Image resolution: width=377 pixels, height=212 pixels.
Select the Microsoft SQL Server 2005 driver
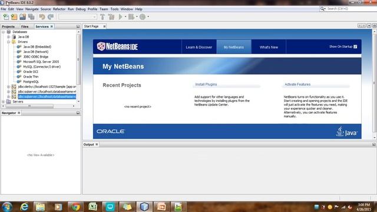41,62
